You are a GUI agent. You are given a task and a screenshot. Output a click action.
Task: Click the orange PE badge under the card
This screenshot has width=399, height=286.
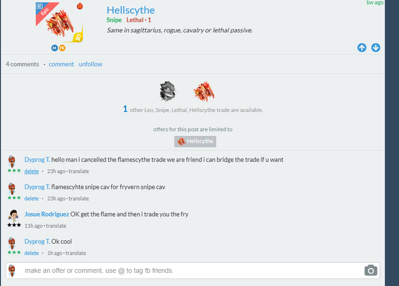point(62,48)
